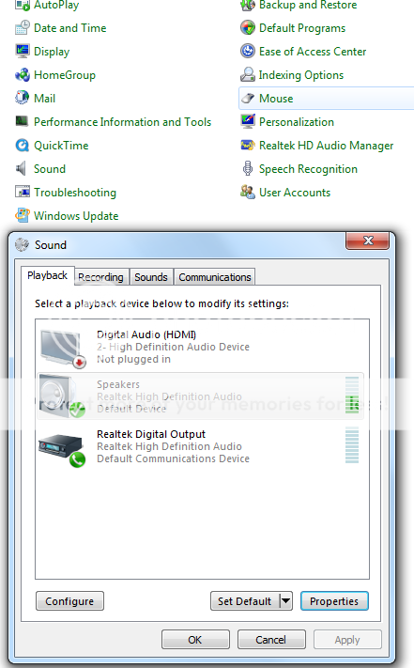Open the QuickTime link
This screenshot has height=668, width=414.
click(61, 146)
